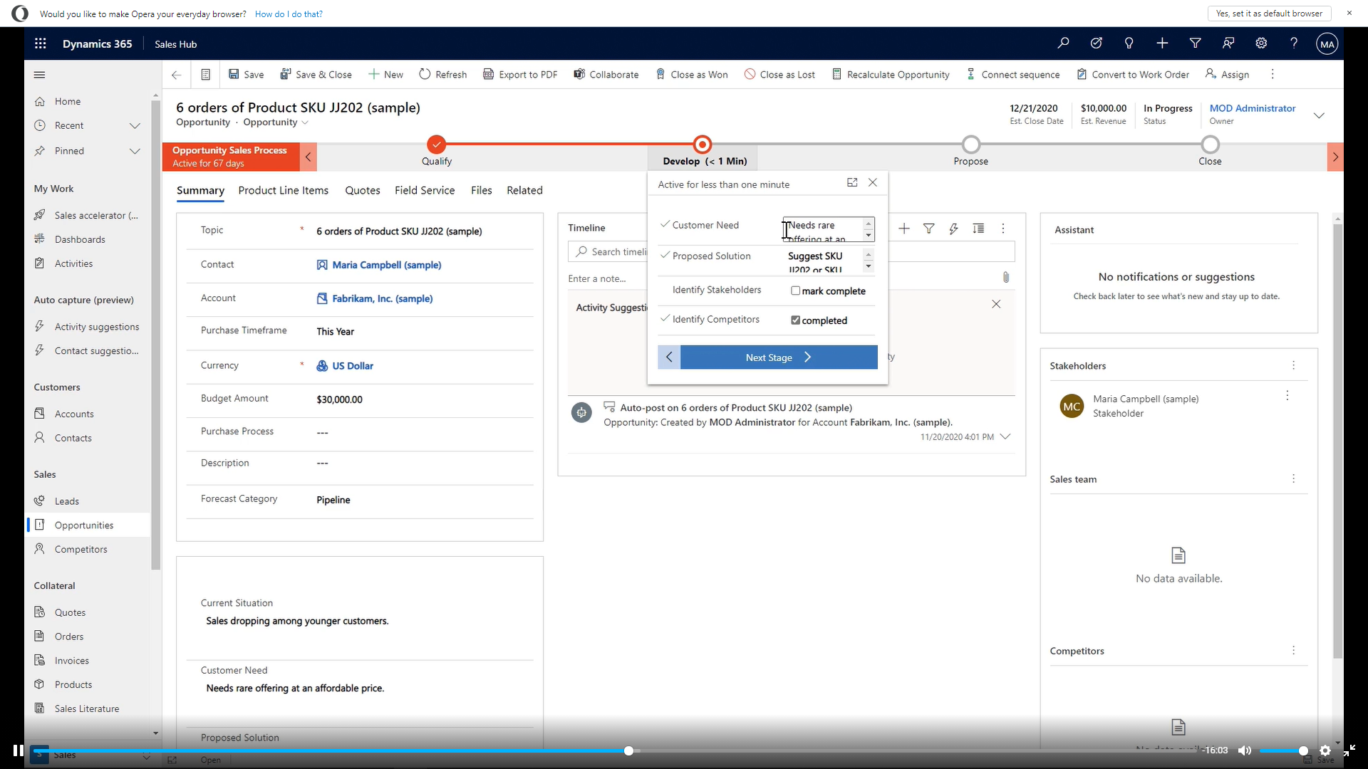This screenshot has width=1368, height=769.
Task: Click the Timeline lightning bolt icon
Action: [953, 229]
